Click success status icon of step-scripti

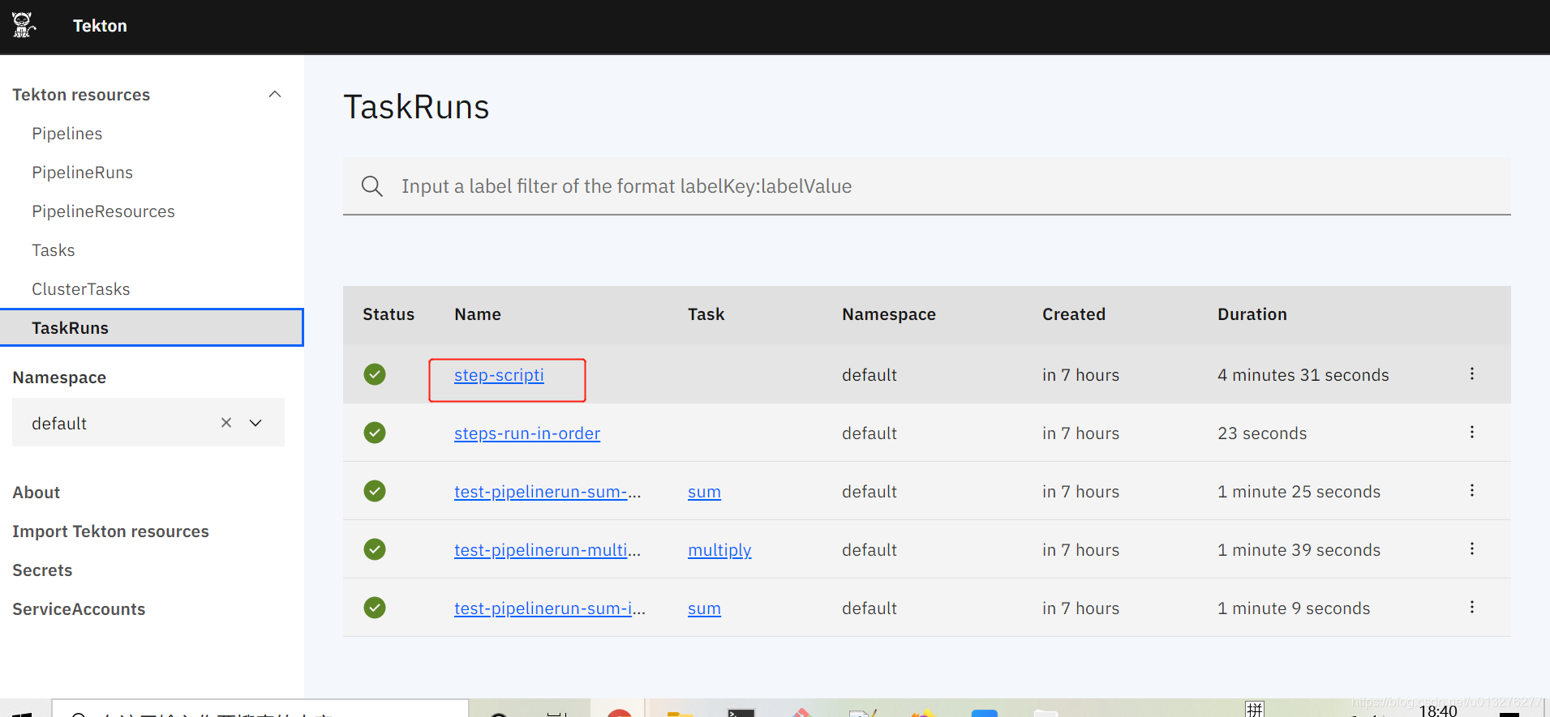click(375, 374)
